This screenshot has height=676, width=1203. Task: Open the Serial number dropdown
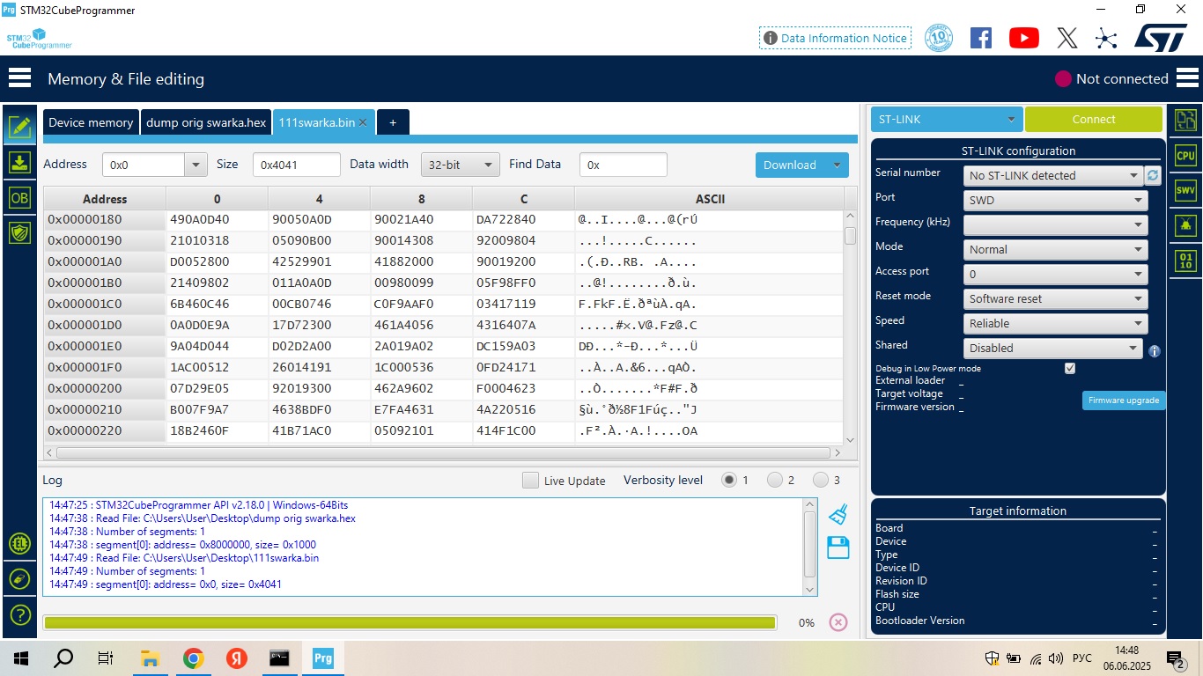1052,175
